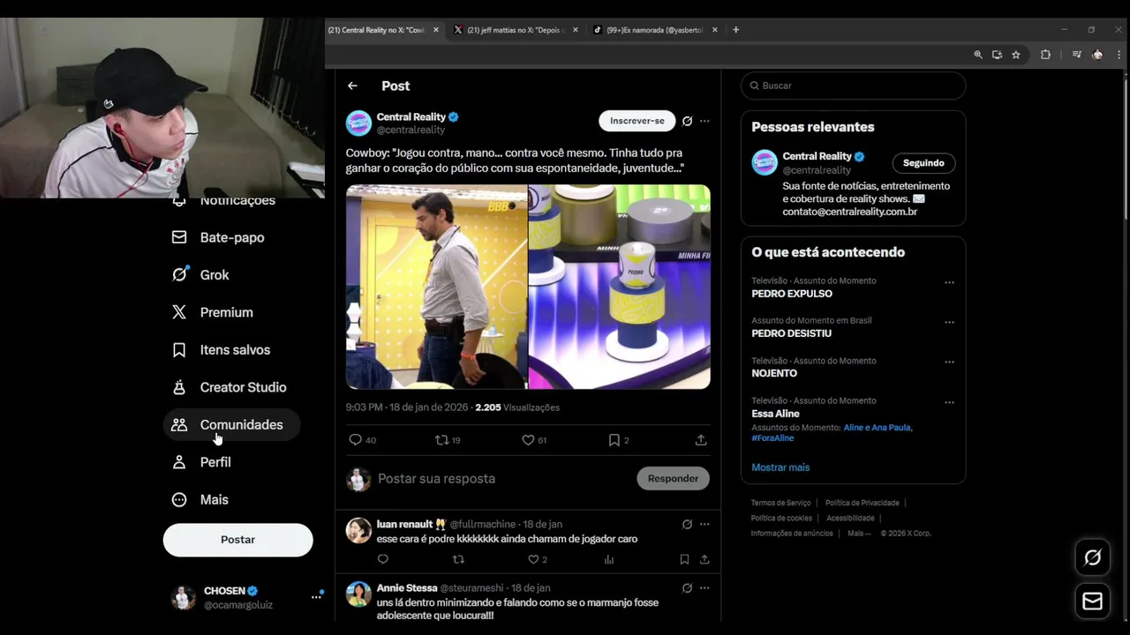This screenshot has width=1130, height=635.
Task: Switch to Central Reality no X tab
Action: (377, 30)
